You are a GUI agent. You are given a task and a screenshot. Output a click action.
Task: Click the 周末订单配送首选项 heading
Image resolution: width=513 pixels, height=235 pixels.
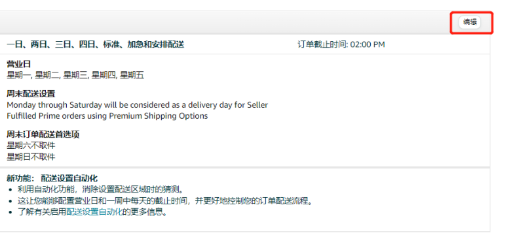(x=43, y=134)
